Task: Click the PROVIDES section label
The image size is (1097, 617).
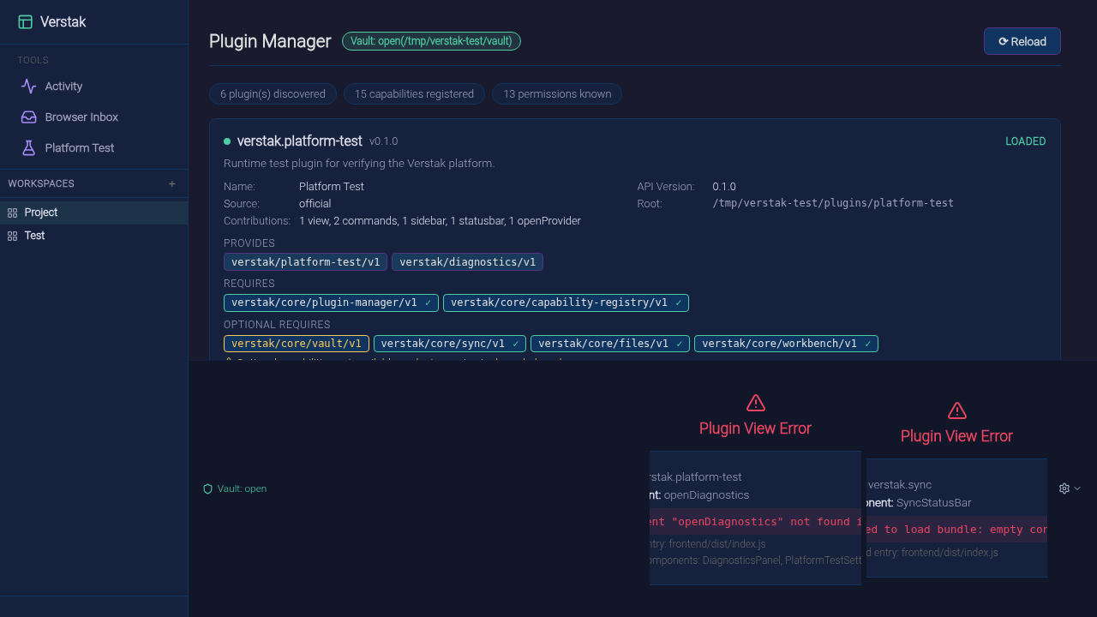Action: pos(249,243)
